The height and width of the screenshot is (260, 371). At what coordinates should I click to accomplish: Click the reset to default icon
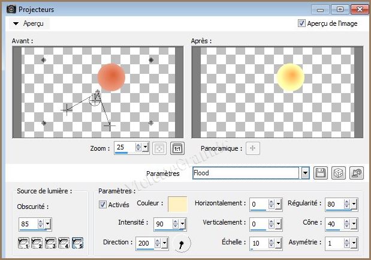click(x=357, y=174)
